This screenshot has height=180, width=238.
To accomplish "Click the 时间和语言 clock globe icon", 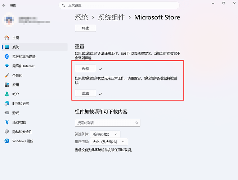I will click(7, 103).
